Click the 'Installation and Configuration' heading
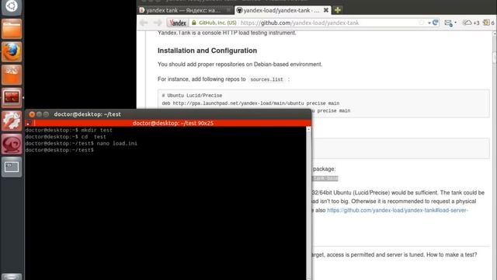 [x=207, y=51]
